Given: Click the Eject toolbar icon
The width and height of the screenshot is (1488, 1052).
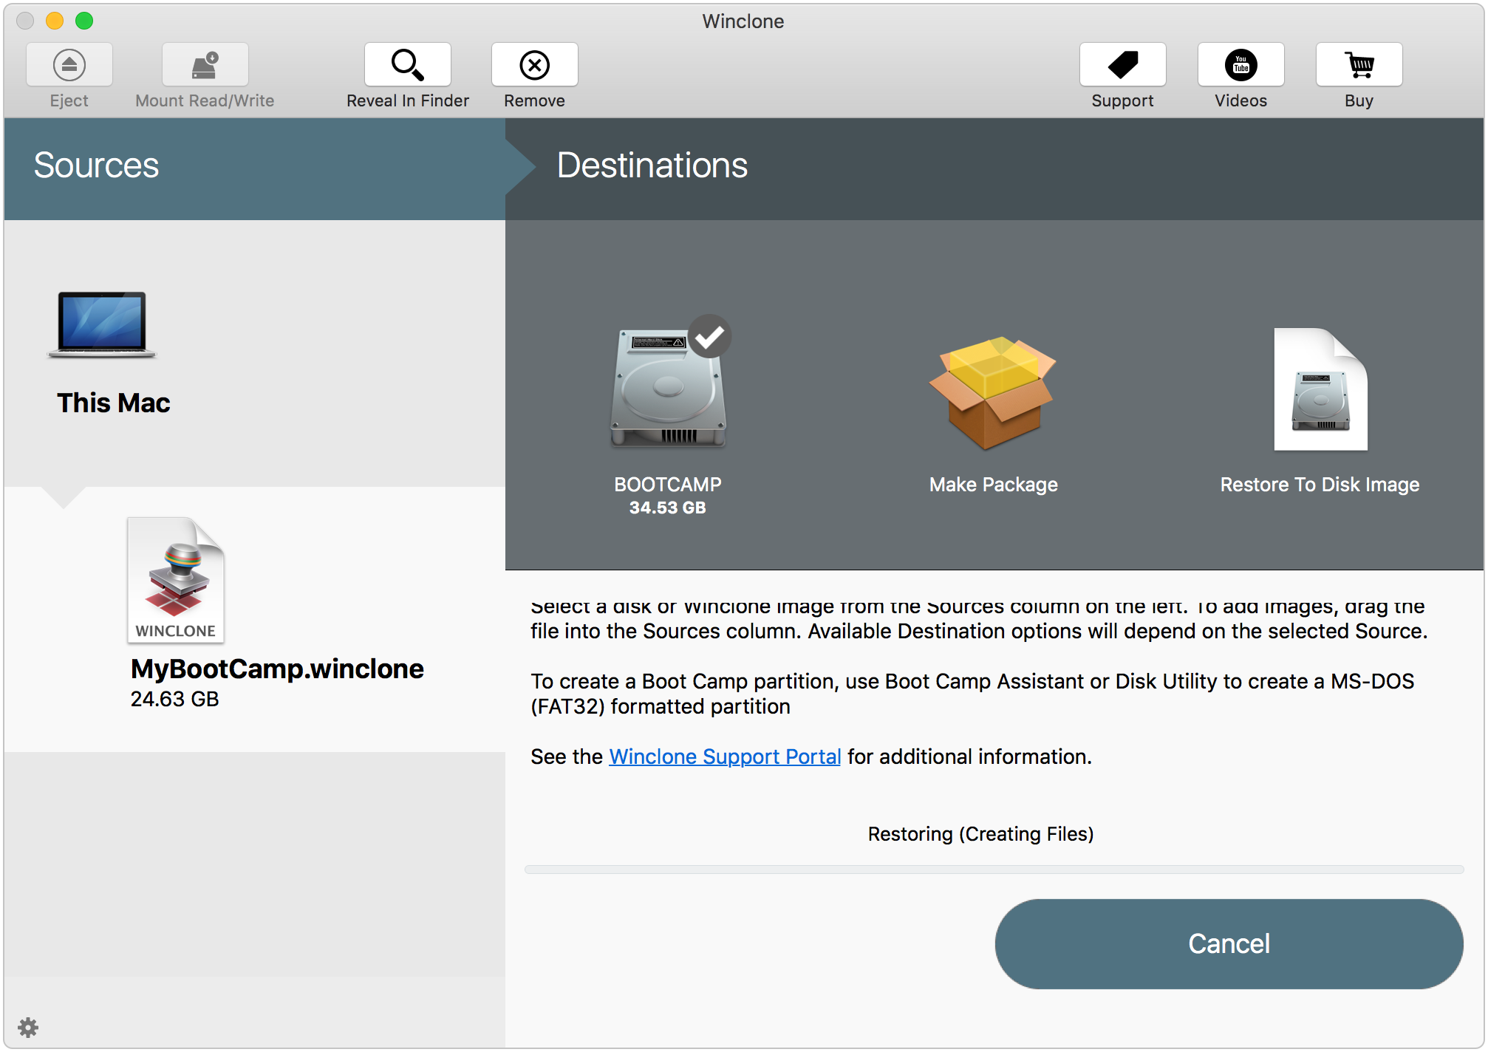Looking at the screenshot, I should (69, 65).
